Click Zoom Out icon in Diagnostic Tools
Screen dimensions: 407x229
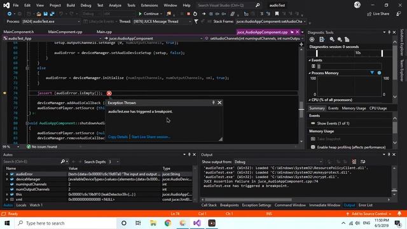pyautogui.click(x=340, y=39)
